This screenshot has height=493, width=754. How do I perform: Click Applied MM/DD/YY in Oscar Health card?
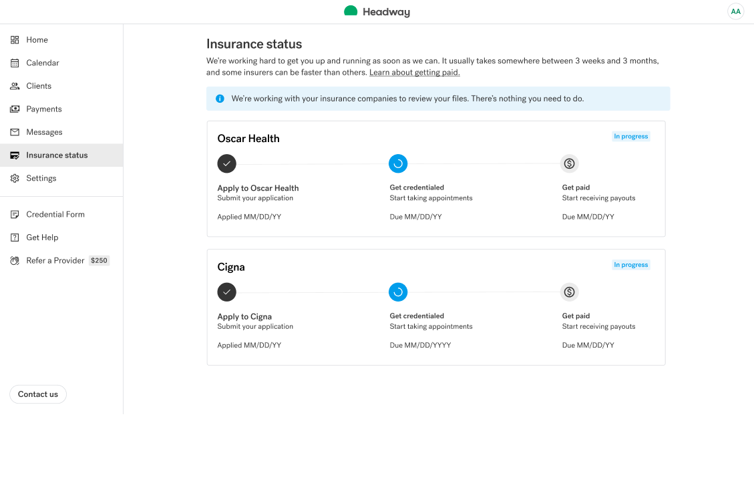point(249,217)
